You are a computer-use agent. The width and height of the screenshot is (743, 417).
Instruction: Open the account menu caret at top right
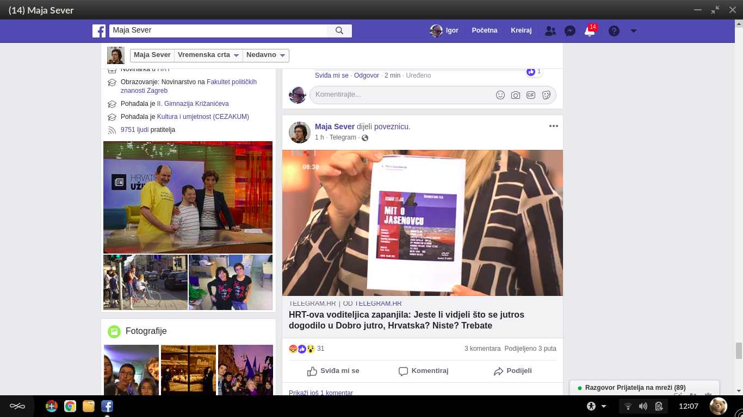[633, 30]
